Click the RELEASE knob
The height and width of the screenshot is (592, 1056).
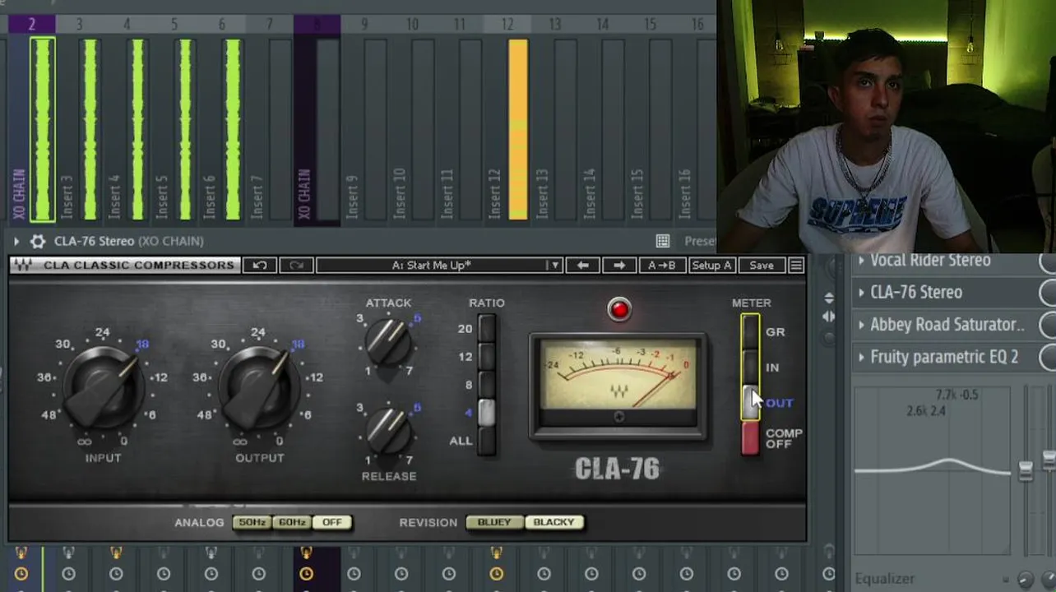pos(387,430)
